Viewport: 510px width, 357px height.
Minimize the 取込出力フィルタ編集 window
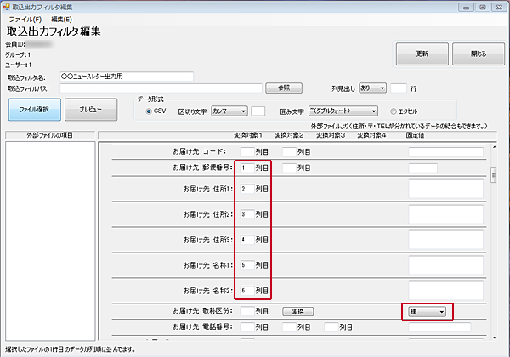pos(467,6)
